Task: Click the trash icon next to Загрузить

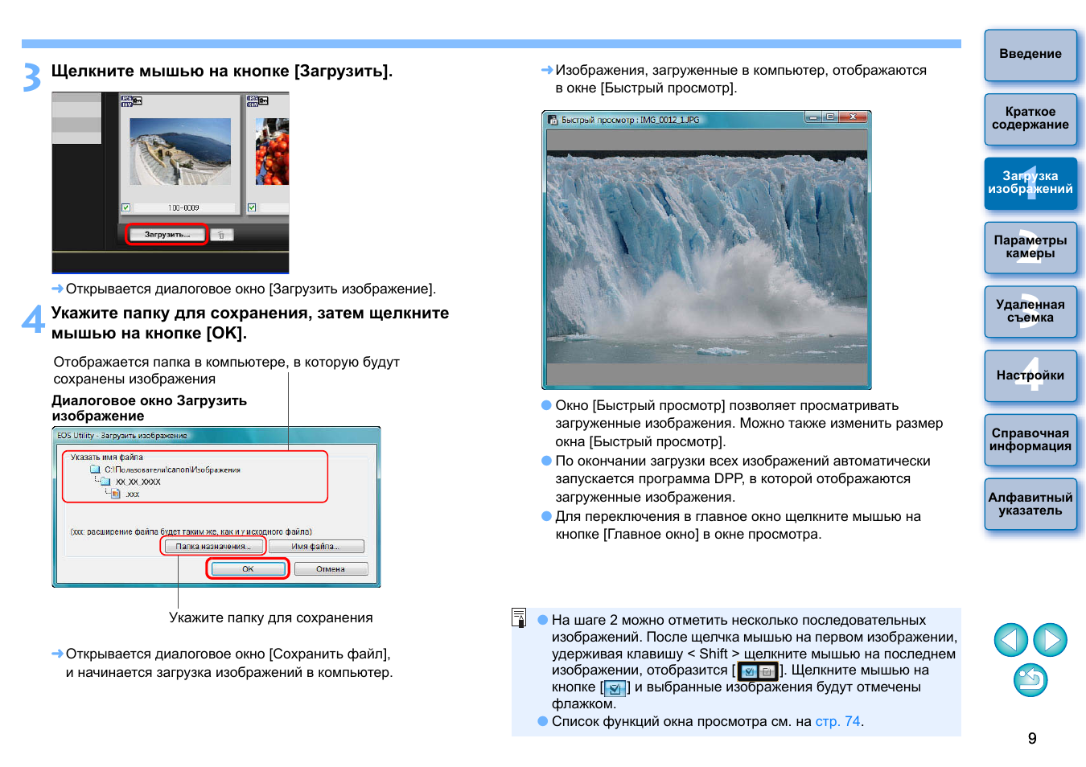Action: [222, 235]
